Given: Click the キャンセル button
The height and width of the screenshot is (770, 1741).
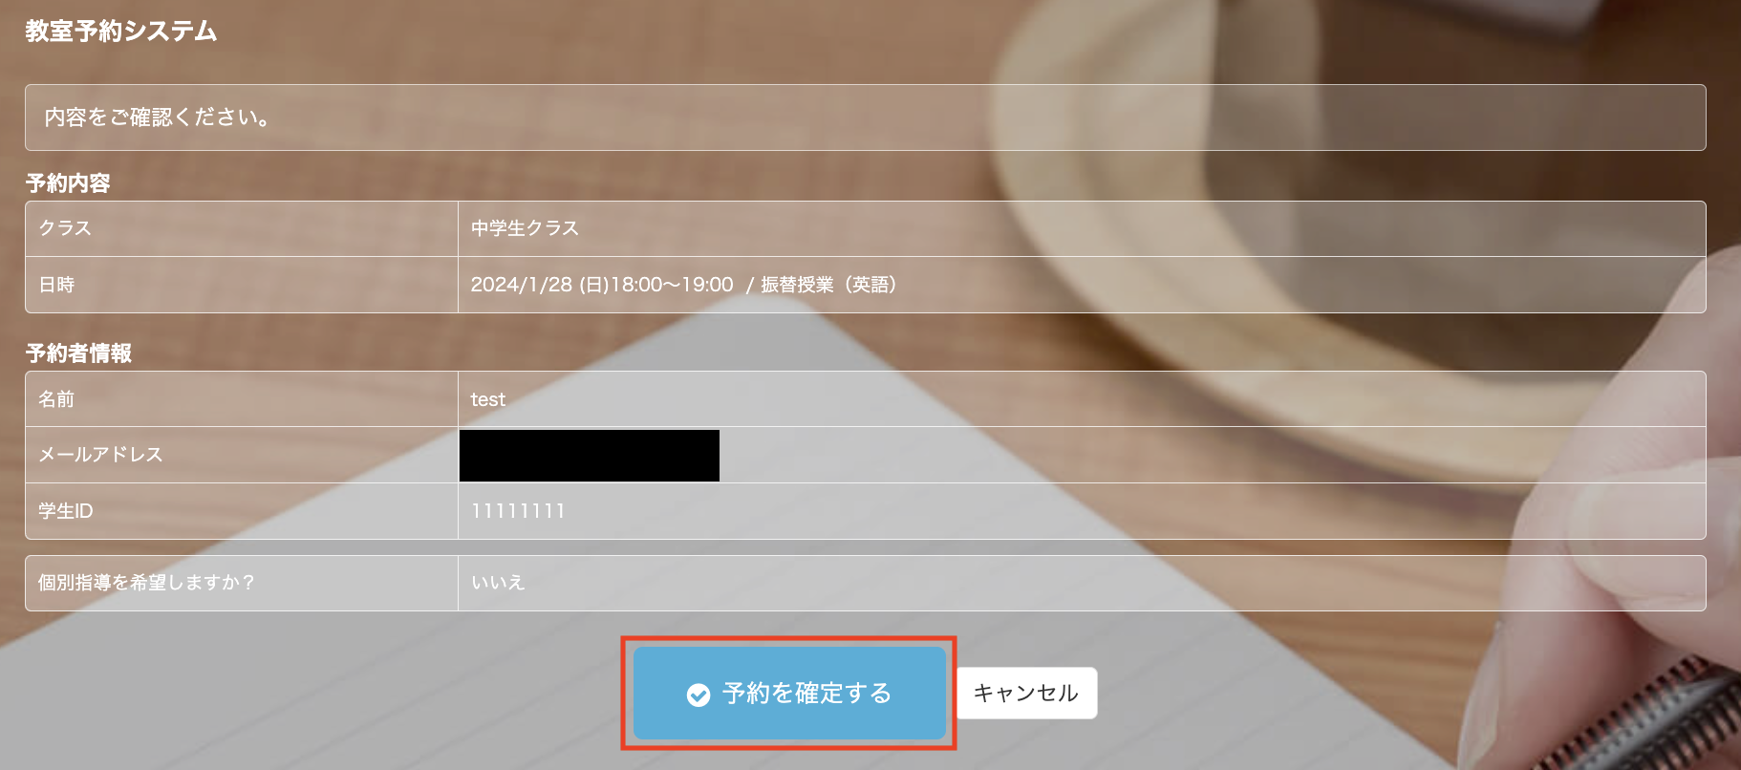Looking at the screenshot, I should click(x=1026, y=693).
